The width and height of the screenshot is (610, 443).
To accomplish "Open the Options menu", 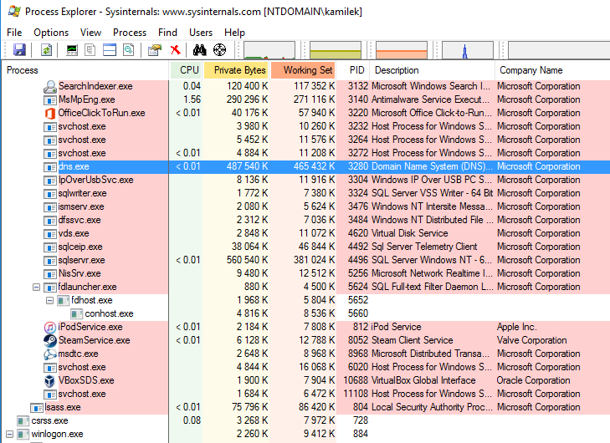I will click(51, 33).
